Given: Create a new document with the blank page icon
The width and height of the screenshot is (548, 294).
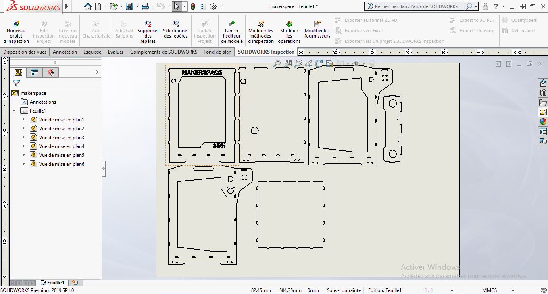Looking at the screenshot, I should (x=98, y=6).
